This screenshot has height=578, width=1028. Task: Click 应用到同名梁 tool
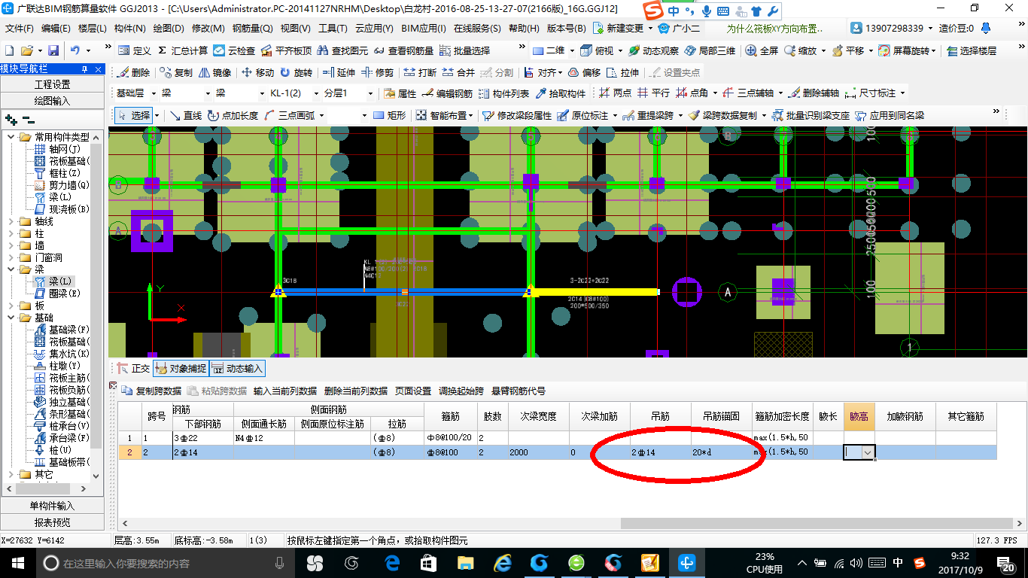tap(890, 115)
